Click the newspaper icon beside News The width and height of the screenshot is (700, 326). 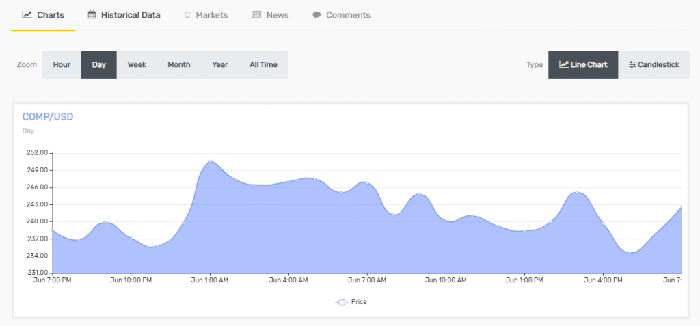[x=256, y=15]
